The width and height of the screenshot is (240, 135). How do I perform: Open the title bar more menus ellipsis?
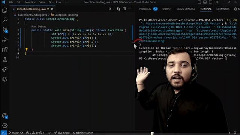67,2
